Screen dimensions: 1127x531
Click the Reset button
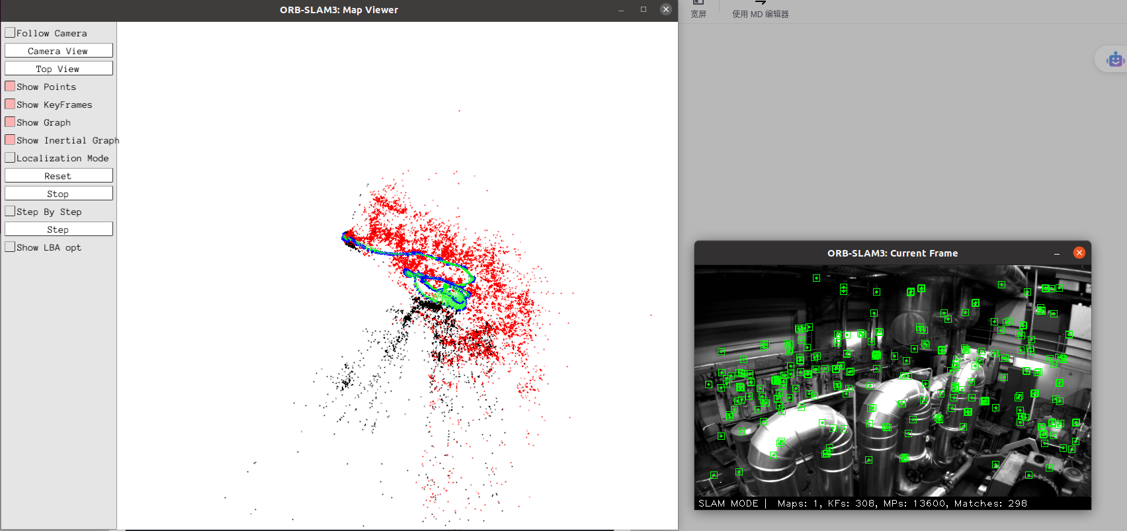point(58,176)
